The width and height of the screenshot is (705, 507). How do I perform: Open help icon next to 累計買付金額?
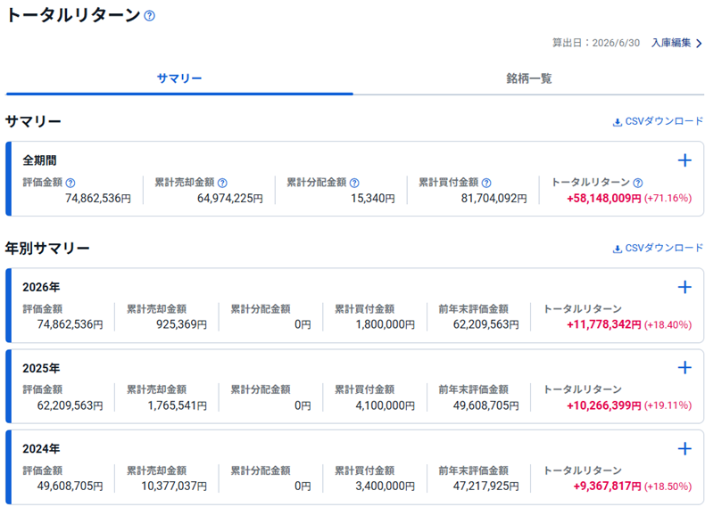(x=486, y=183)
